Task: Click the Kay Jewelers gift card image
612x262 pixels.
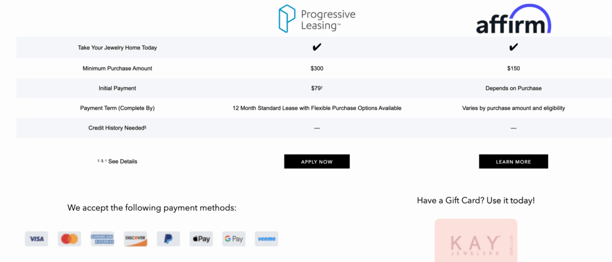Action: click(x=476, y=240)
